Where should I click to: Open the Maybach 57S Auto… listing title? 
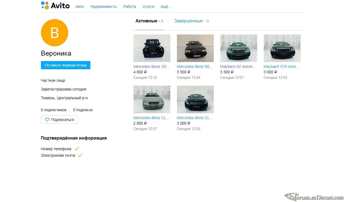pos(282,67)
